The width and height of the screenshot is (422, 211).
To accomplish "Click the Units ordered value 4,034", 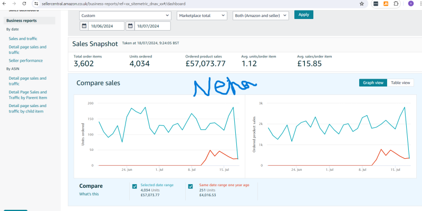I will [139, 64].
